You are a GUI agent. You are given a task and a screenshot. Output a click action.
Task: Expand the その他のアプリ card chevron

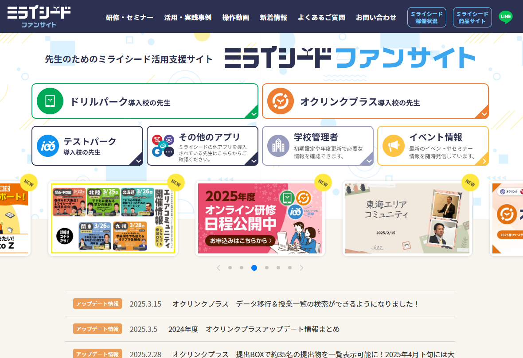(x=254, y=161)
